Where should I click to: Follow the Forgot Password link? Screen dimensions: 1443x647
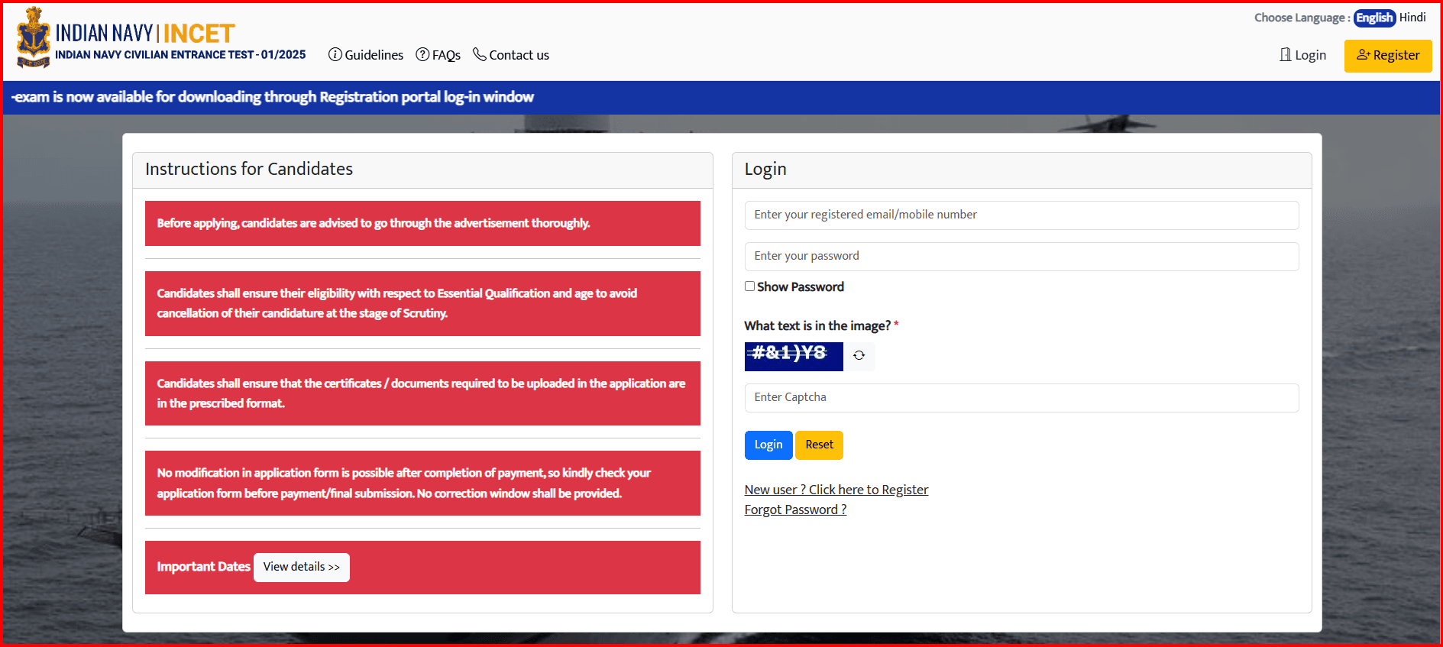[795, 510]
